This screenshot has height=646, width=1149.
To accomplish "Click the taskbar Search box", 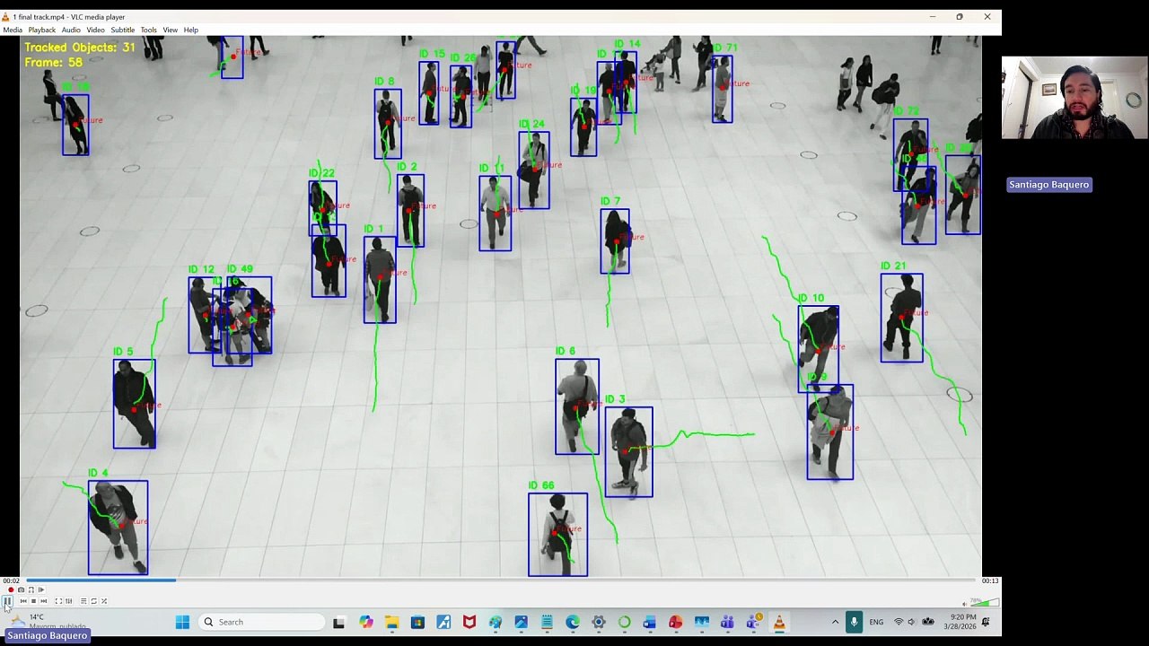I will 261,622.
